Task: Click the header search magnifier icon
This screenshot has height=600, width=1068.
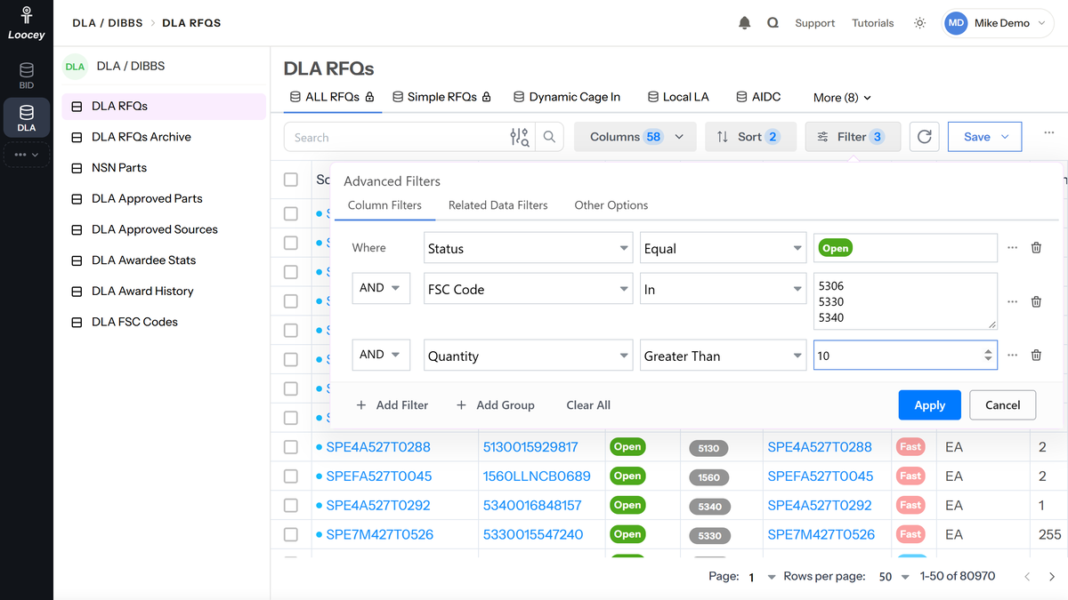Action: (x=773, y=23)
